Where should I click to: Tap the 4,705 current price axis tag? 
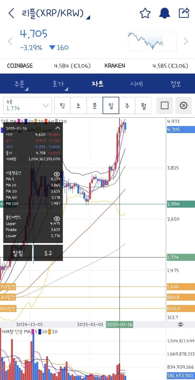coord(181,129)
